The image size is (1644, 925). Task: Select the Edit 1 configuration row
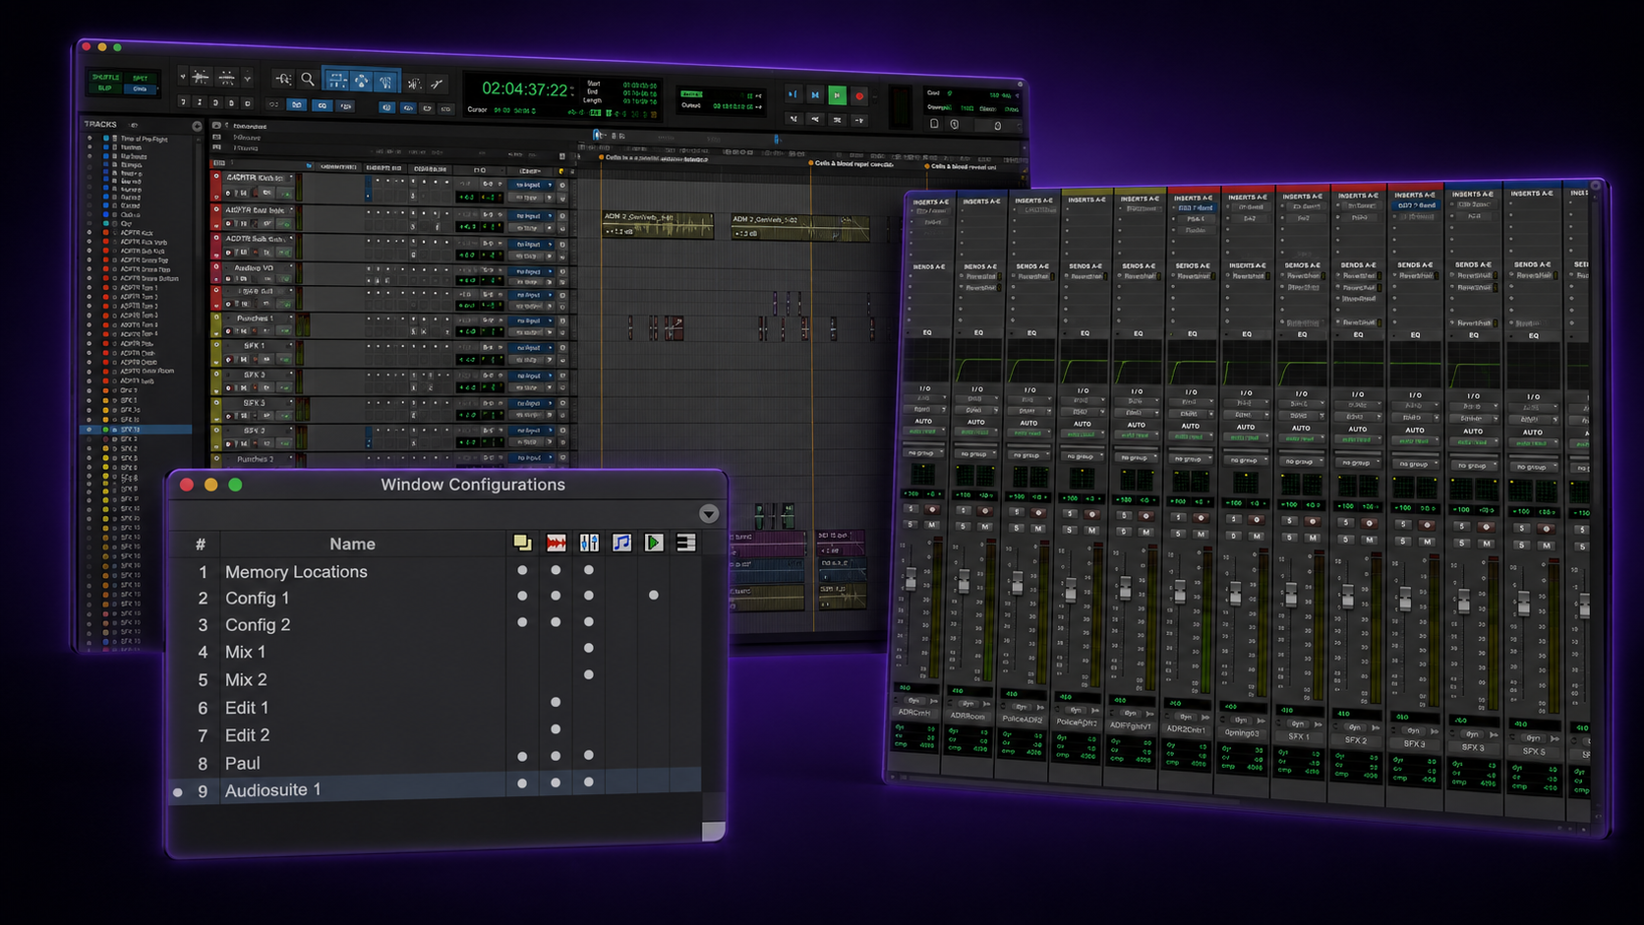pyautogui.click(x=437, y=707)
